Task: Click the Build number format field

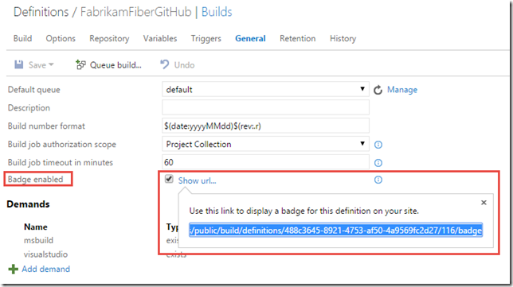Action: (x=265, y=126)
